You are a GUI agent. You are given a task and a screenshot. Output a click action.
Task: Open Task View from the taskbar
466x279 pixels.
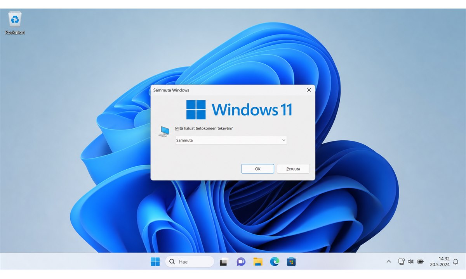[223, 262]
